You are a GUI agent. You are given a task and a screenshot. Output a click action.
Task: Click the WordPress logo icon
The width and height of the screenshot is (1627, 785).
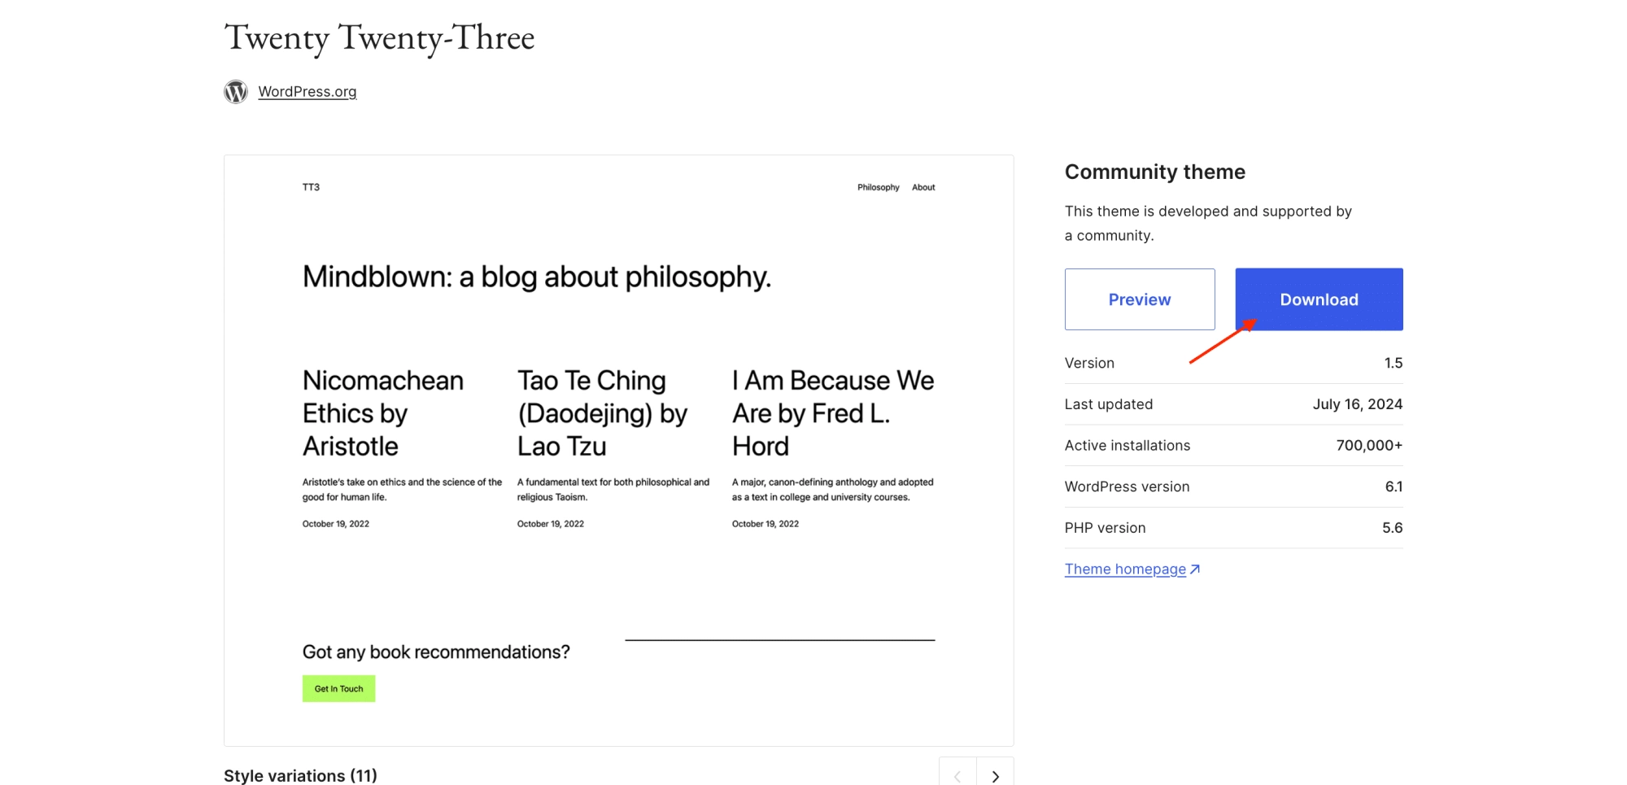pyautogui.click(x=236, y=92)
